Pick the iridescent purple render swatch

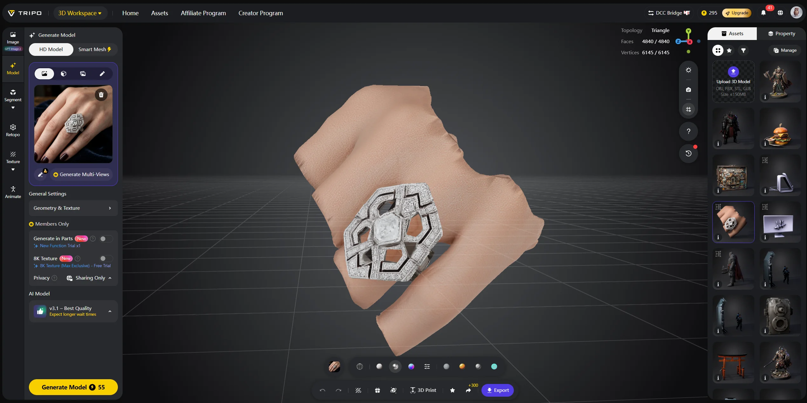click(x=411, y=367)
